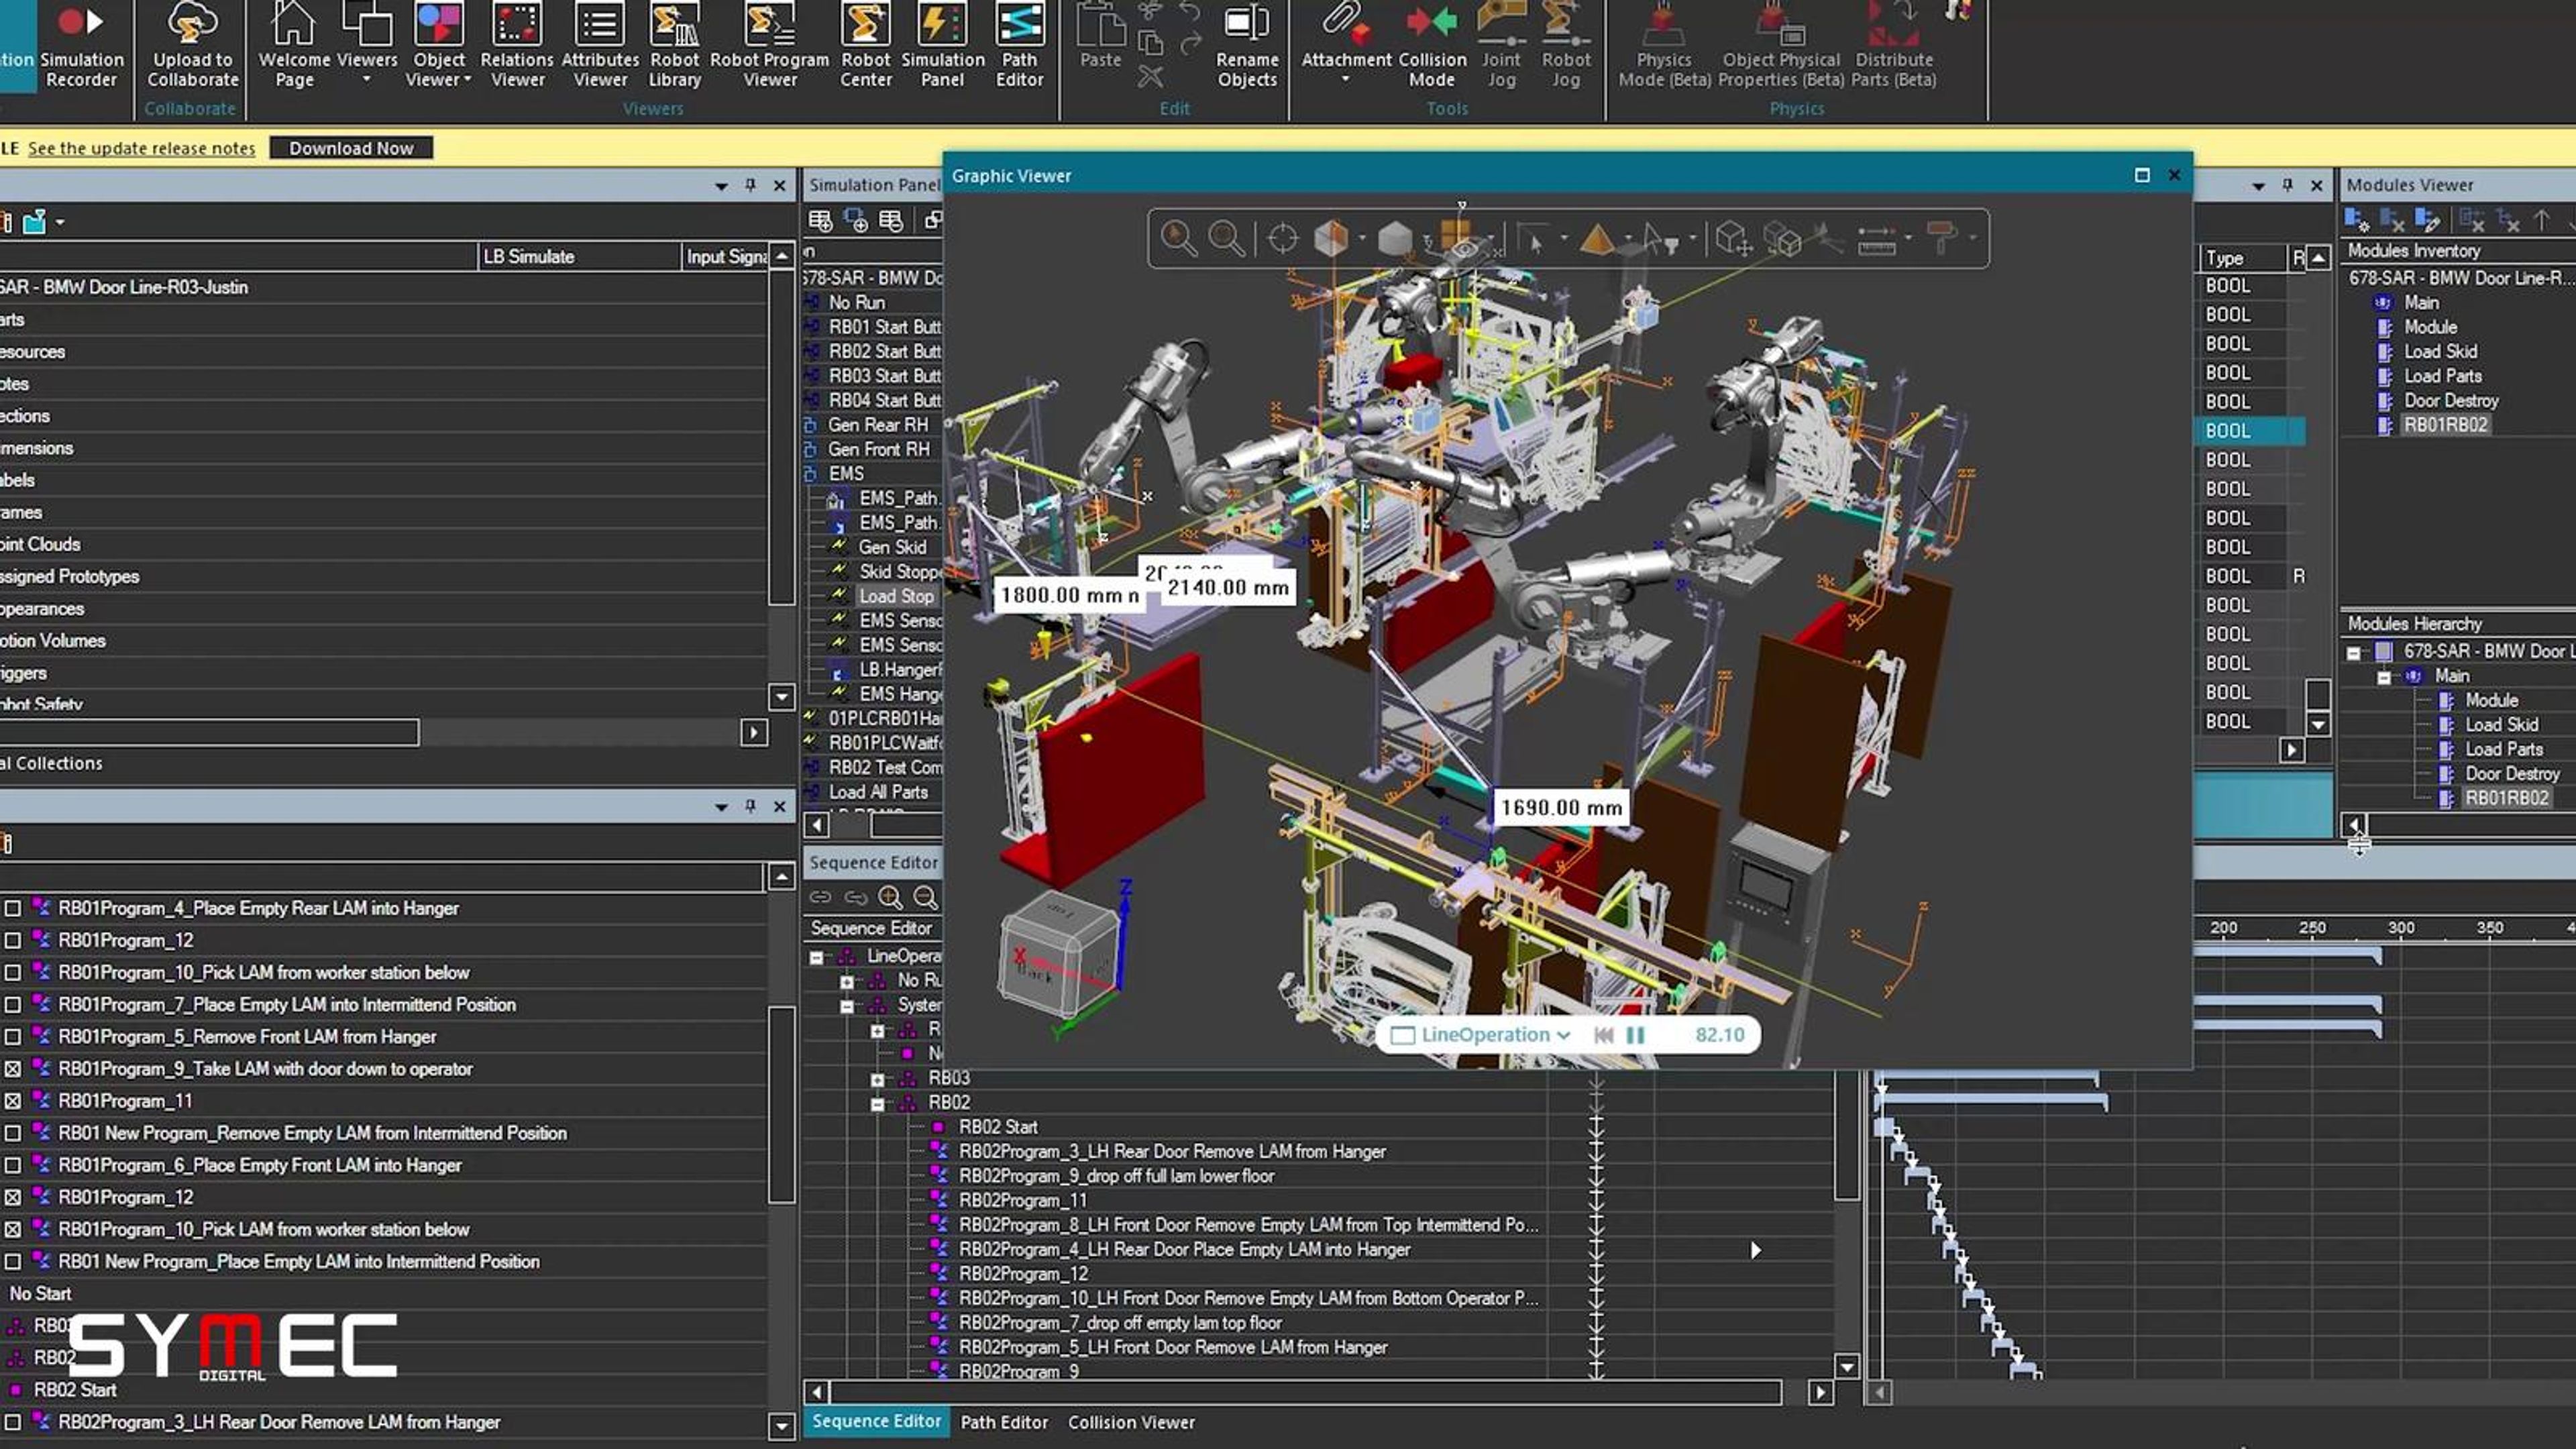Check RB01Program_6_Place Empty Front LAM into Hanger
This screenshot has height=1449, width=2576.
point(13,1165)
